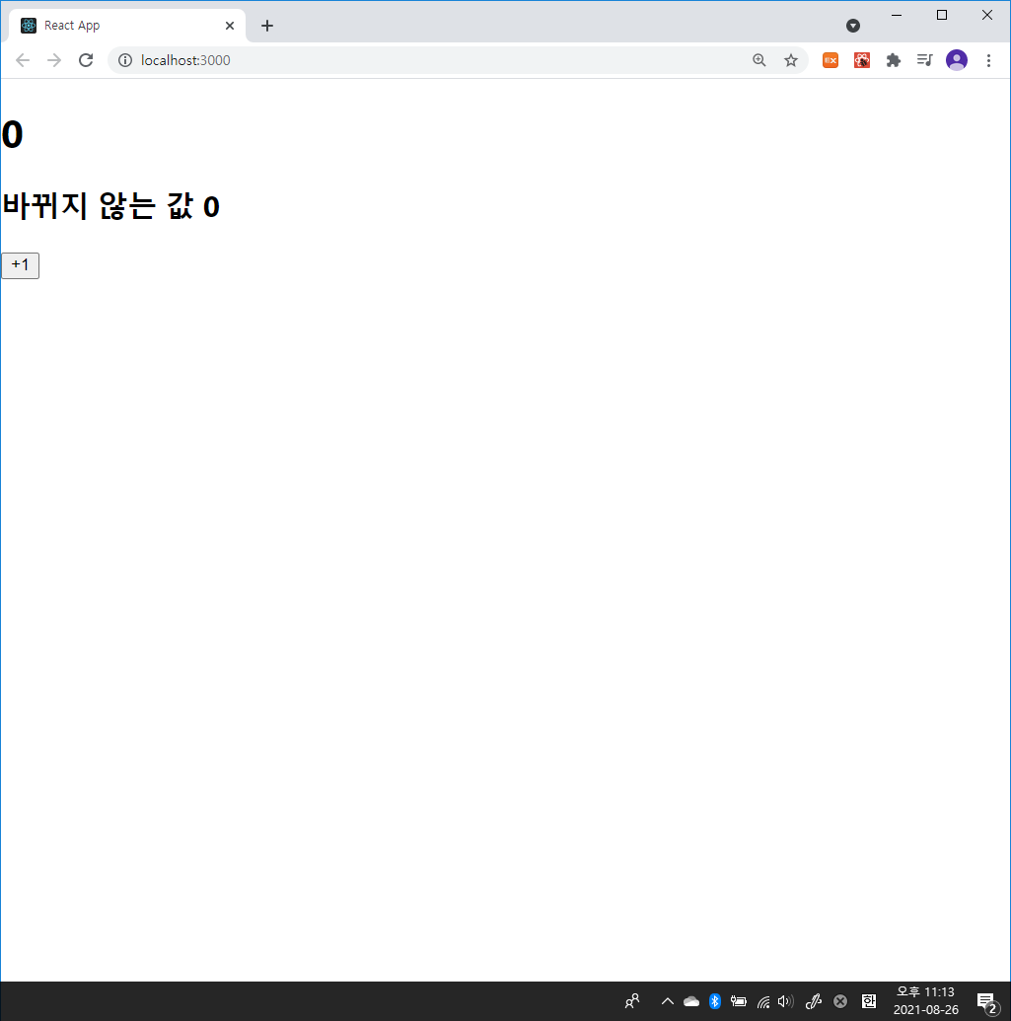The width and height of the screenshot is (1011, 1021).
Task: Go forward to next page
Action: tap(54, 60)
